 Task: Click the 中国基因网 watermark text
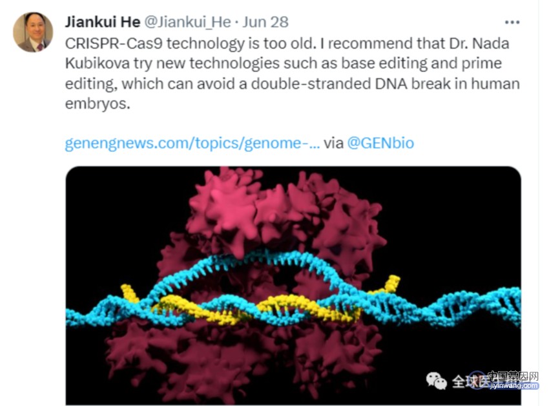(x=513, y=376)
